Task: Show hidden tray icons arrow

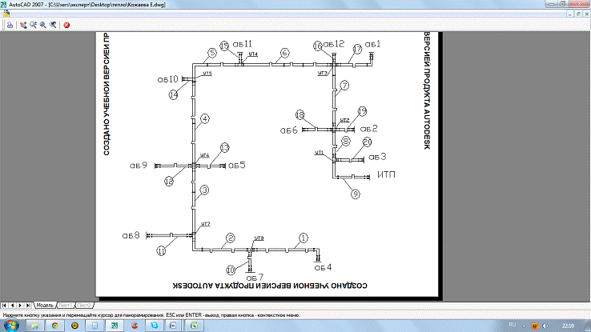Action: pyautogui.click(x=525, y=326)
